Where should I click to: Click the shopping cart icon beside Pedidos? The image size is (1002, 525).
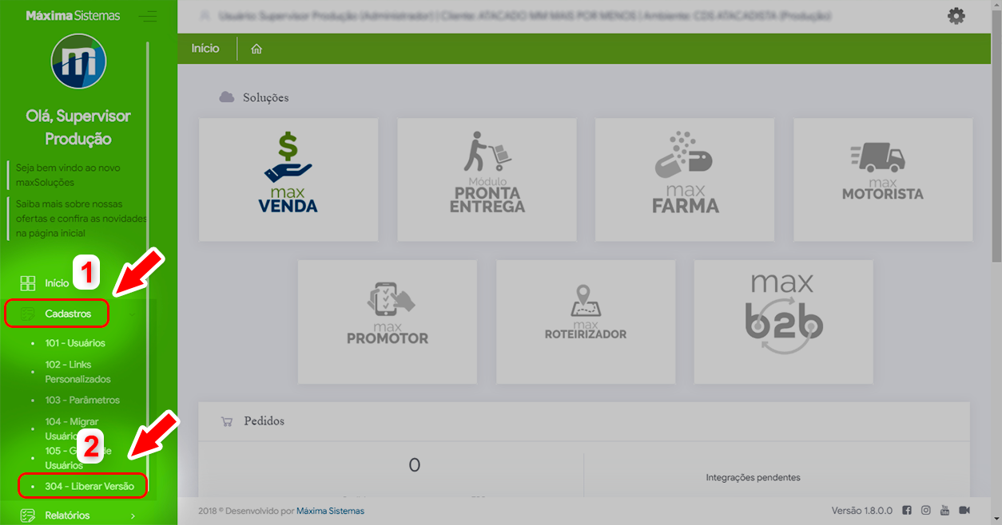[227, 421]
